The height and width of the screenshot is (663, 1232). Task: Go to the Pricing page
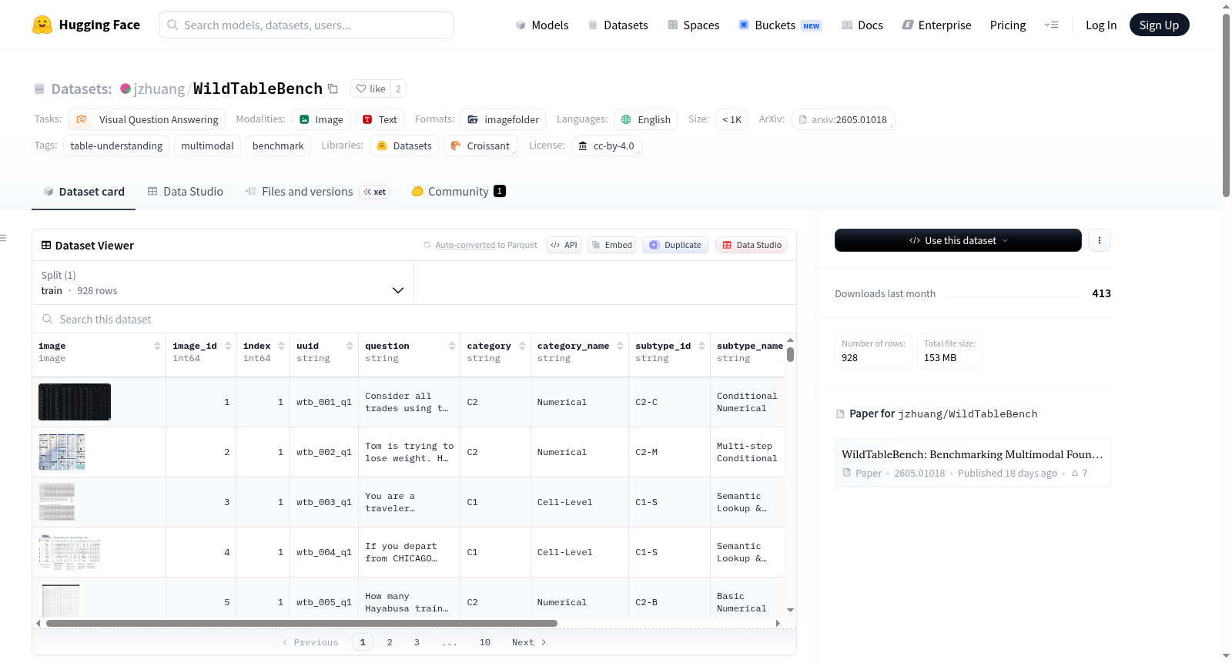click(x=1008, y=25)
